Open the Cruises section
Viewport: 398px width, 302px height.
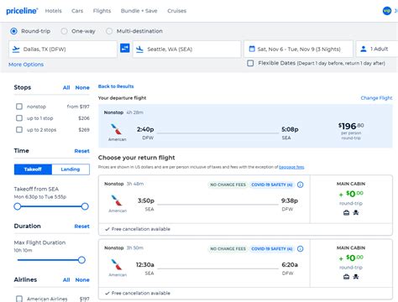click(177, 11)
